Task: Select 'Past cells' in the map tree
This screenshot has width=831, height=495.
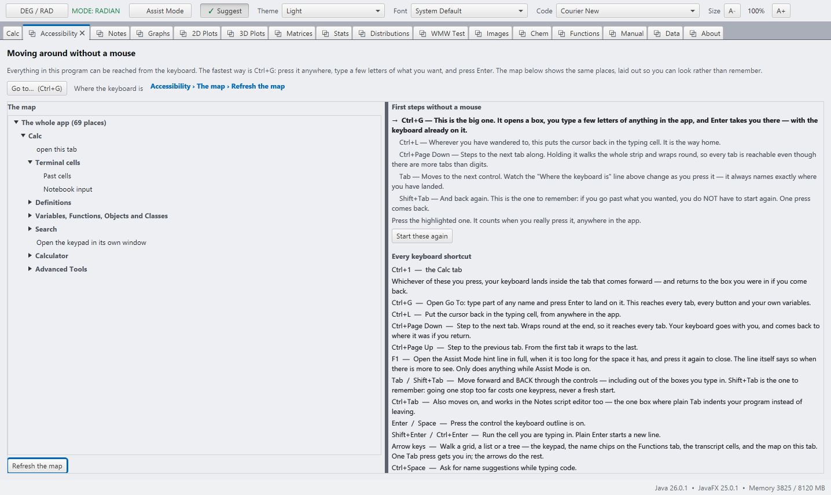Action: point(57,176)
